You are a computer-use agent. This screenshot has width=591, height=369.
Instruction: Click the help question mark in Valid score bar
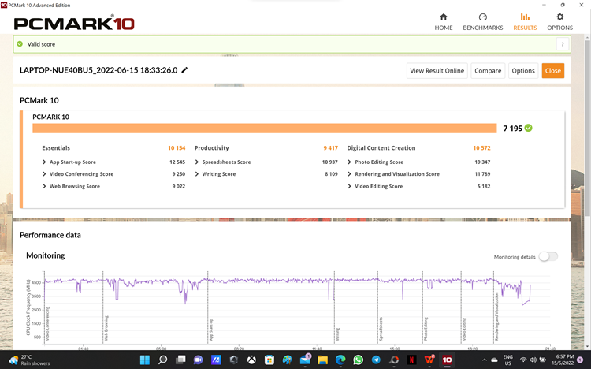(563, 44)
